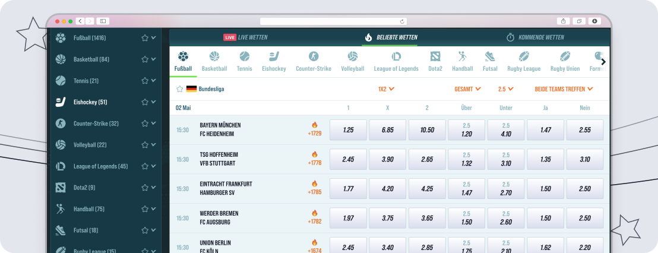Show more sports with right arrow
The image size is (658, 253).
tap(603, 62)
